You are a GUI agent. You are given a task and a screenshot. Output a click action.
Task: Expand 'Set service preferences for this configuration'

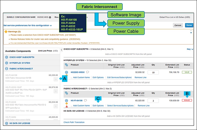(28, 26)
